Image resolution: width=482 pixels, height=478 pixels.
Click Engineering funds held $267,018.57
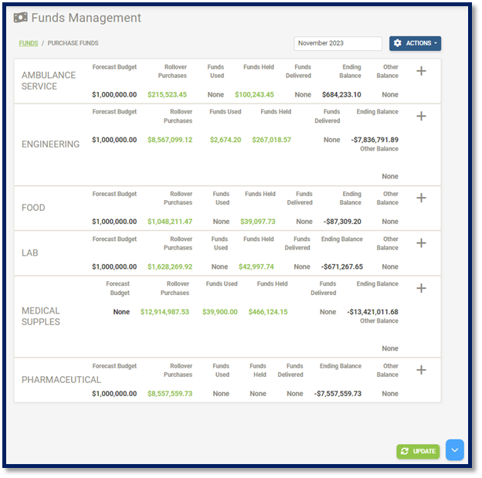pyautogui.click(x=271, y=141)
